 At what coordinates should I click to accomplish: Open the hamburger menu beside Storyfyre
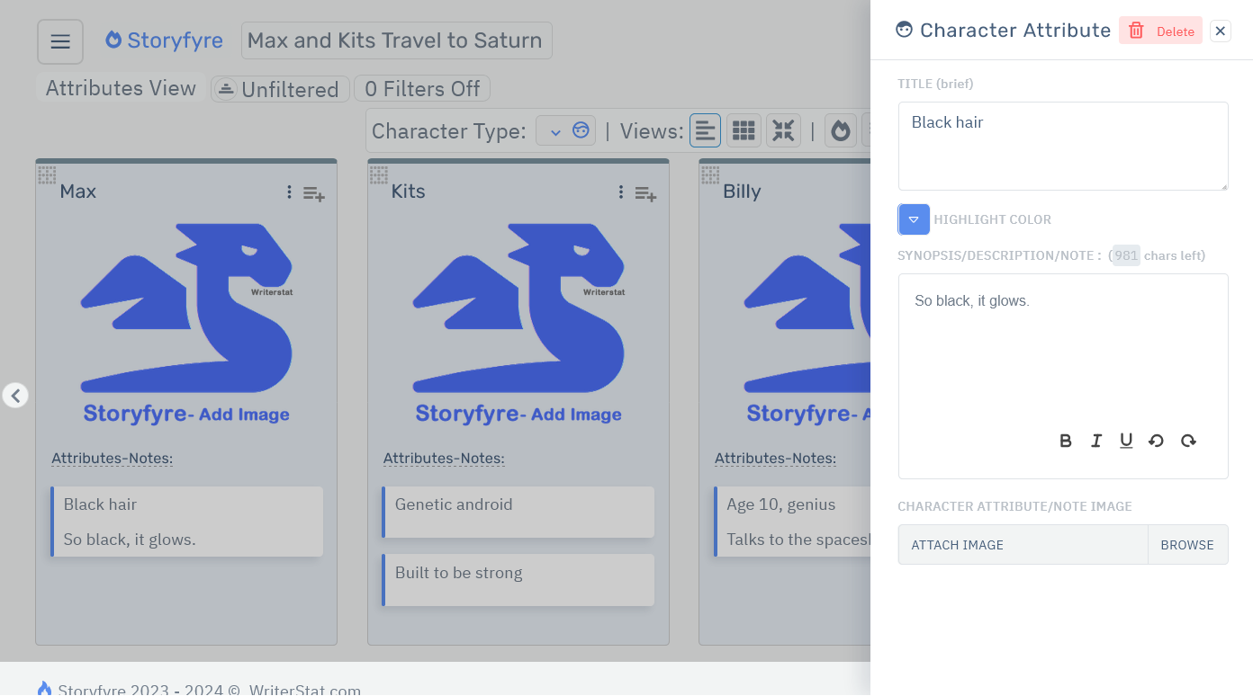59,40
